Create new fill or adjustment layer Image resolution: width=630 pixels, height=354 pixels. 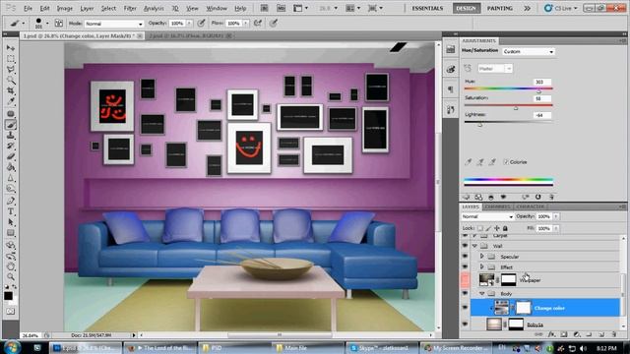click(577, 334)
